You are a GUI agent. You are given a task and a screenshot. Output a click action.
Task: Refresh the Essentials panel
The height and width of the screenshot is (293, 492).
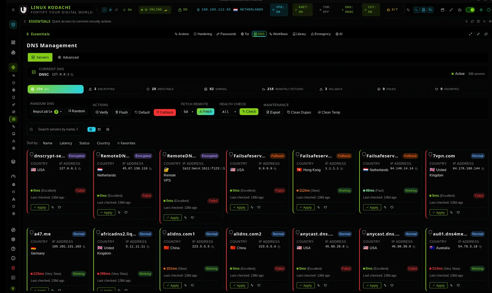point(486,34)
